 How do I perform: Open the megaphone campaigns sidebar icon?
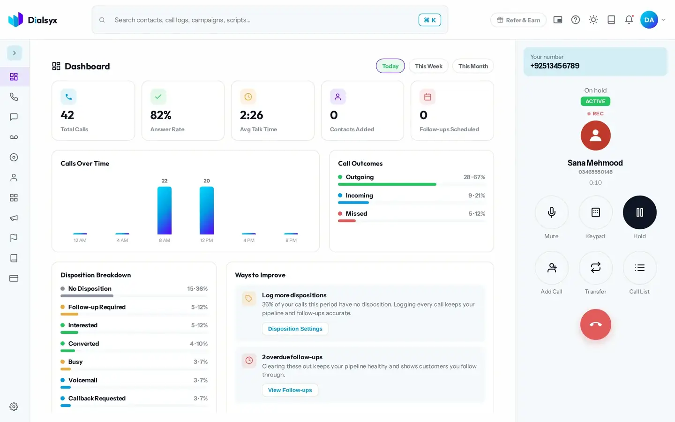point(14,218)
